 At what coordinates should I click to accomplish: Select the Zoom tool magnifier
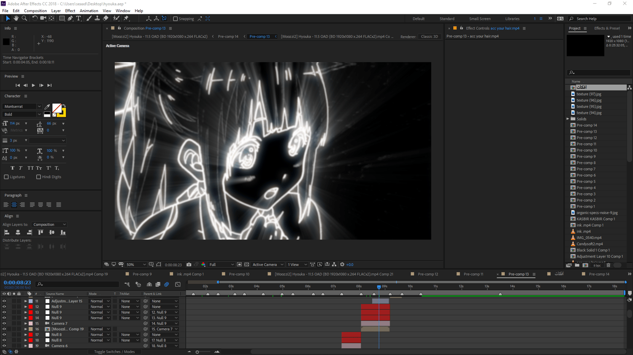pyautogui.click(x=24, y=19)
